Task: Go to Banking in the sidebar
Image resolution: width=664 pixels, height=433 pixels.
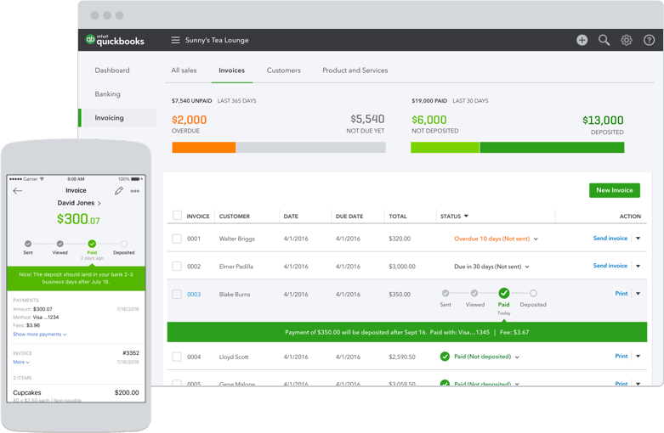Action: (x=108, y=94)
